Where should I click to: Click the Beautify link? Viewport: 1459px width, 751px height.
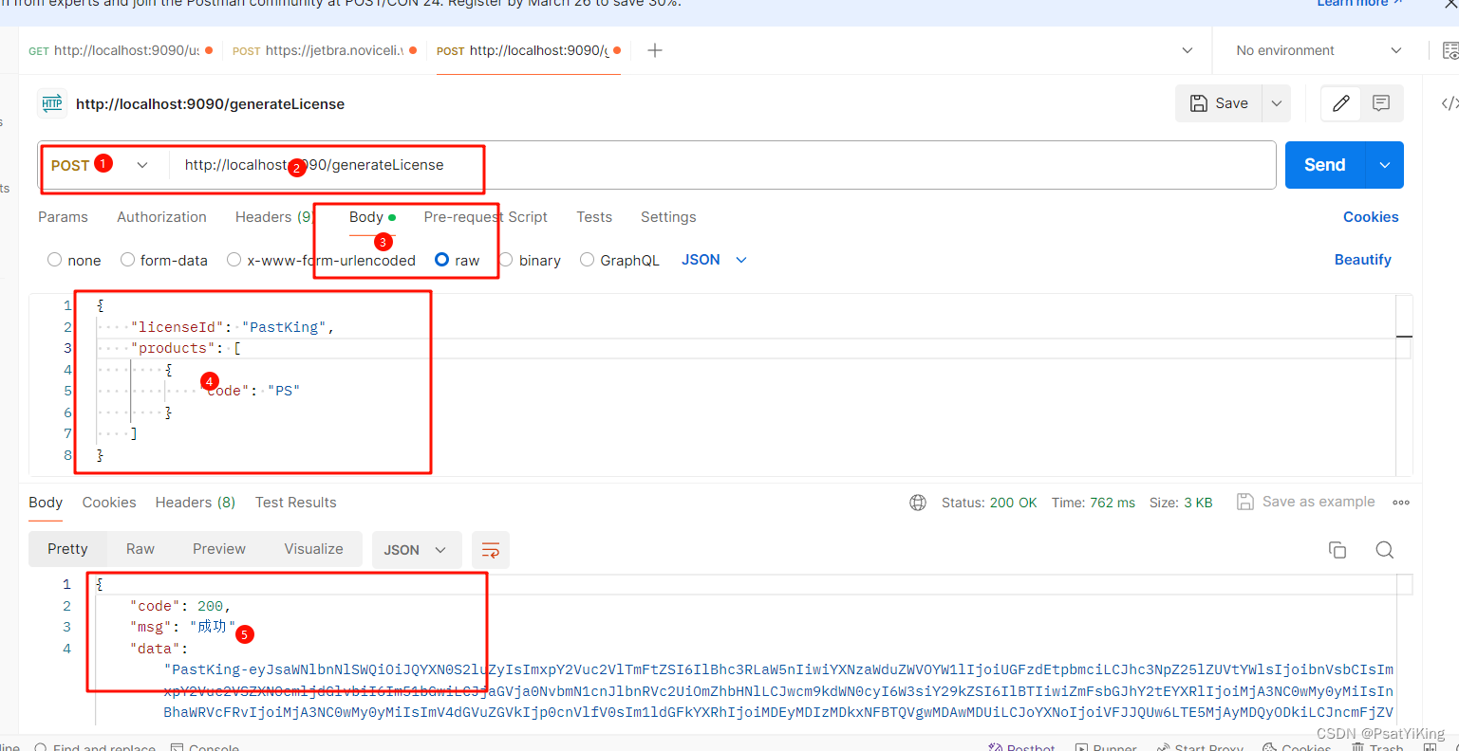[1362, 259]
